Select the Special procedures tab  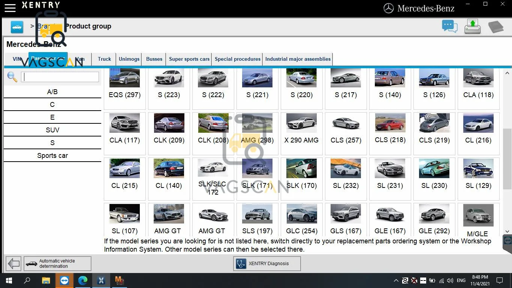point(238,59)
